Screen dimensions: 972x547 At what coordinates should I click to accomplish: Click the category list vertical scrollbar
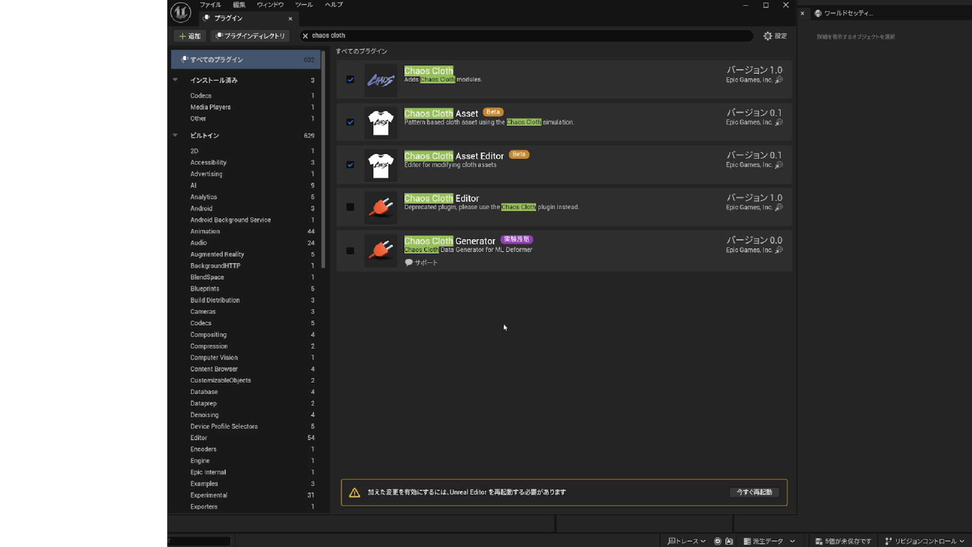(x=323, y=160)
